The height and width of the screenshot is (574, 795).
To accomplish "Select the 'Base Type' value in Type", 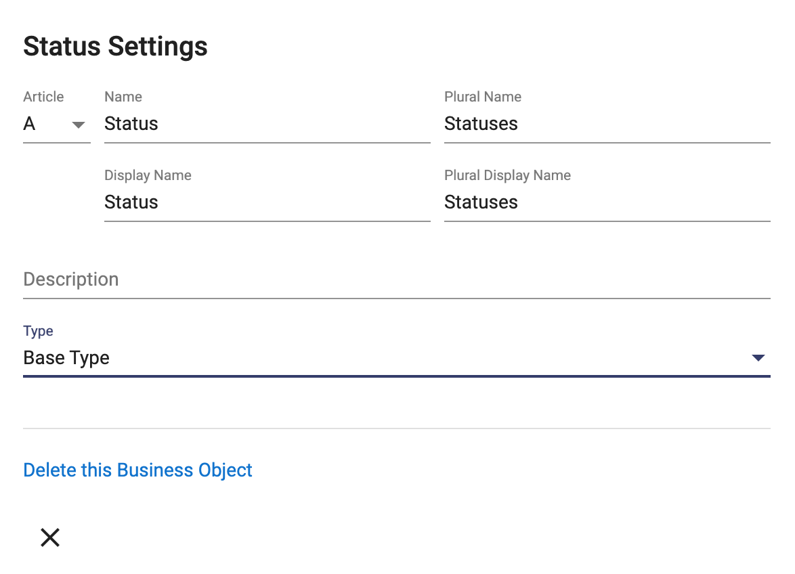I will tap(66, 358).
